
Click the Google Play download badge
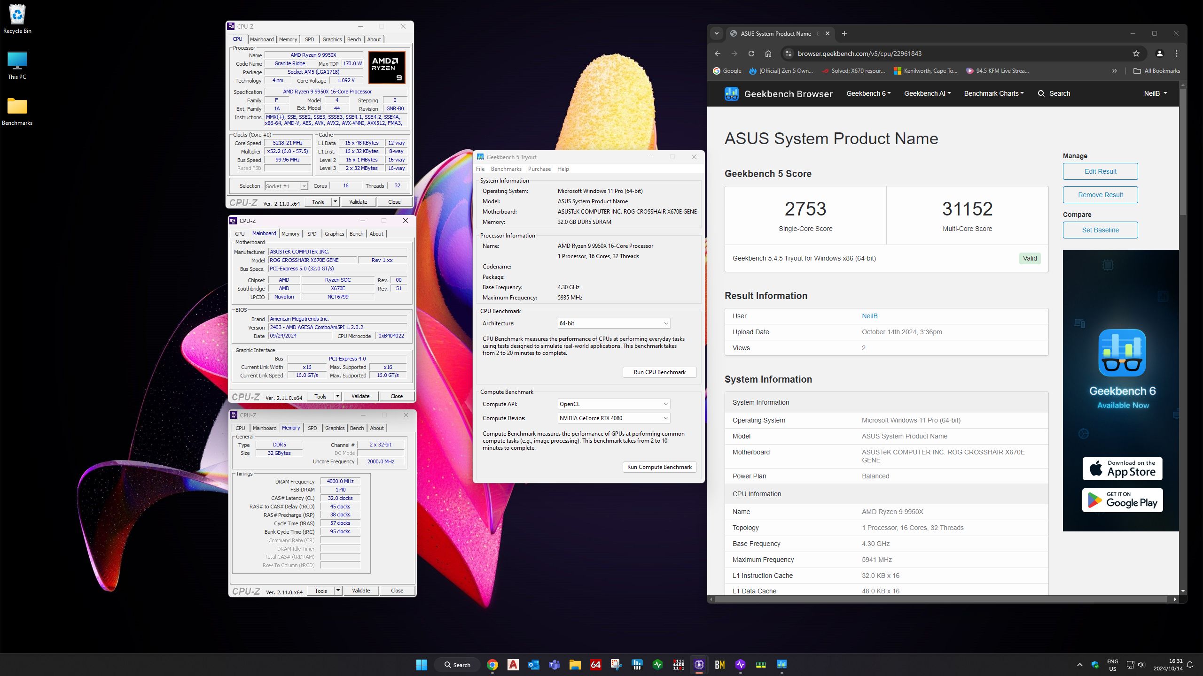(1122, 500)
